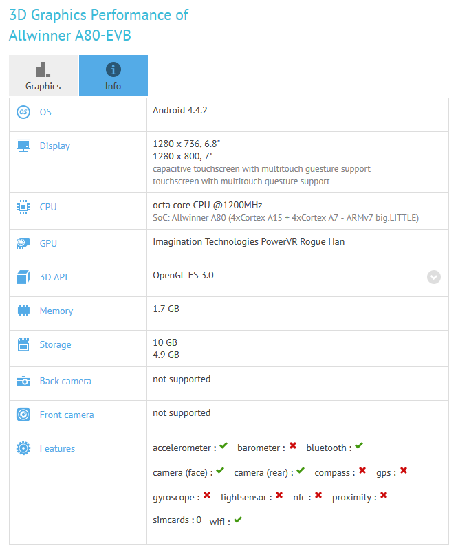Viewport: 458px width, 552px height.
Task: Click the Front camera lens icon
Action: click(x=23, y=415)
